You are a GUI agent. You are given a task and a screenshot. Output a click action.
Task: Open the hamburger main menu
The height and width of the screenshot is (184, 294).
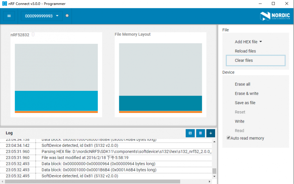9,16
